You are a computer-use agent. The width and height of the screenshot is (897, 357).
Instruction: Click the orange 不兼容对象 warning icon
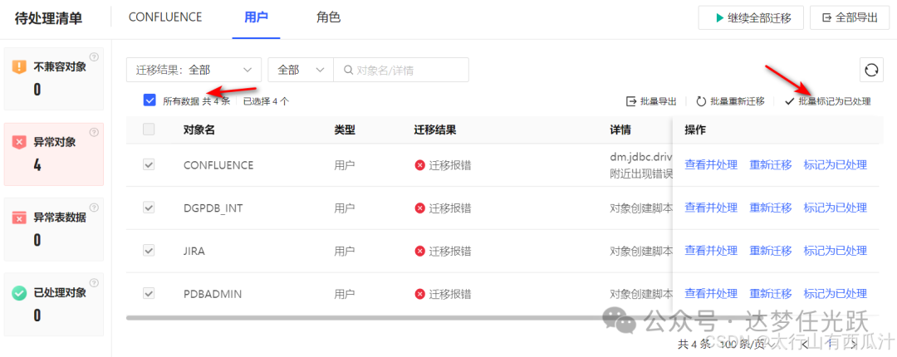click(19, 67)
